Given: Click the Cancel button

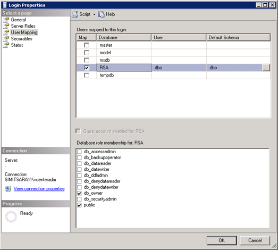Looking at the screenshot, I should tap(255, 240).
